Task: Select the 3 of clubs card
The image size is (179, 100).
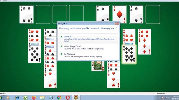Action: coord(50,69)
